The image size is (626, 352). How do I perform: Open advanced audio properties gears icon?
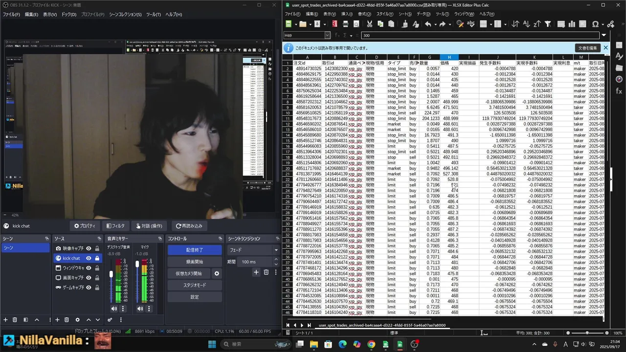click(x=110, y=320)
